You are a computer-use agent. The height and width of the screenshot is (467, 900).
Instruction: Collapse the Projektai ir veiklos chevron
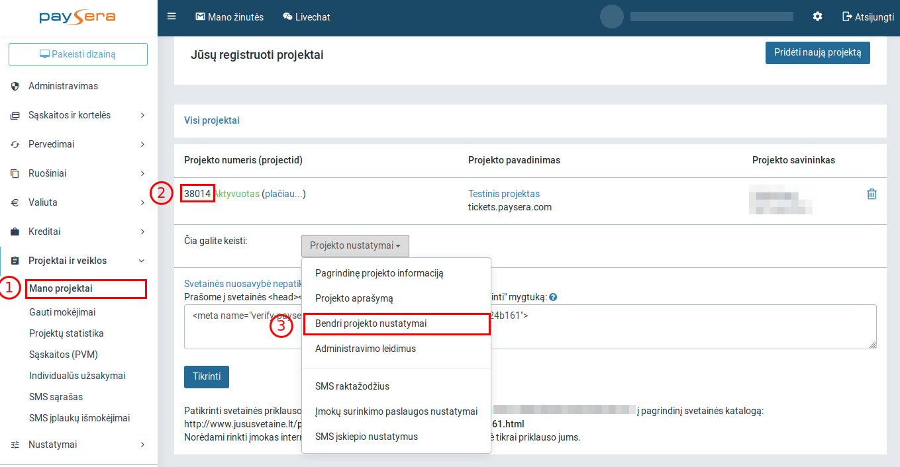142,261
